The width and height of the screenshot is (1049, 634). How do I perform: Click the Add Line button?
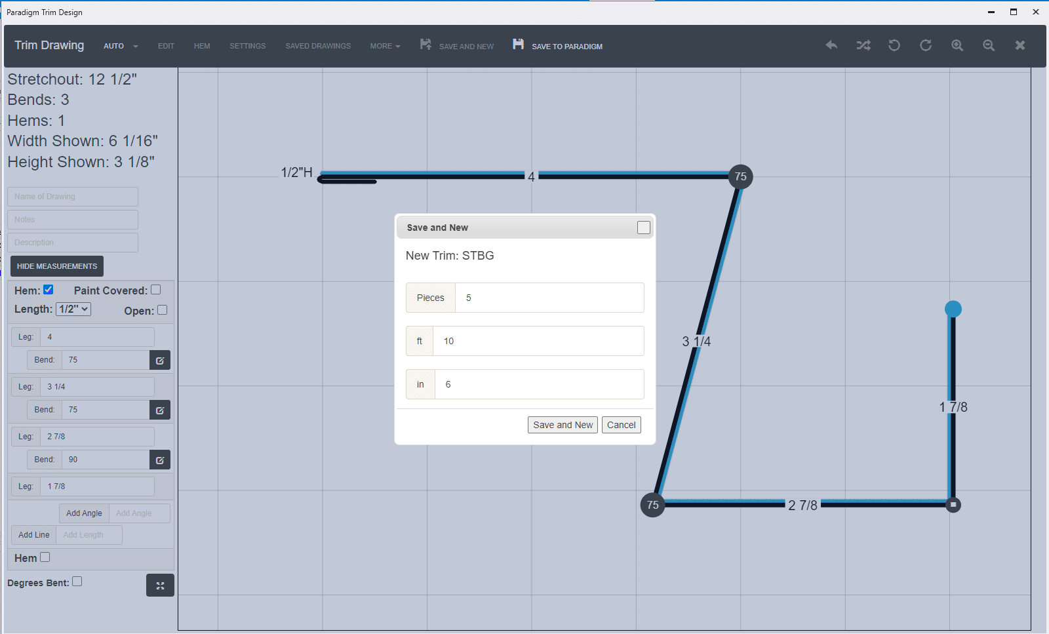33,535
